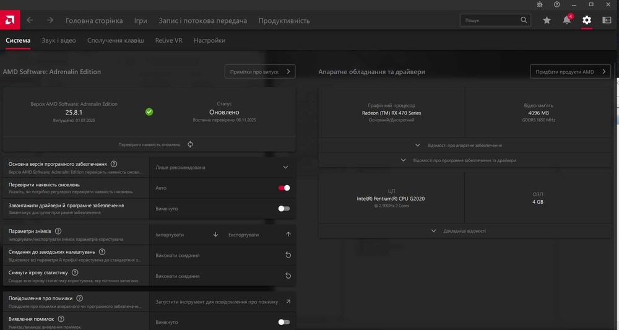This screenshot has height=330, width=619.
Task: Toggle Перевірити наявність оновлень Авто switch
Action: (x=284, y=188)
